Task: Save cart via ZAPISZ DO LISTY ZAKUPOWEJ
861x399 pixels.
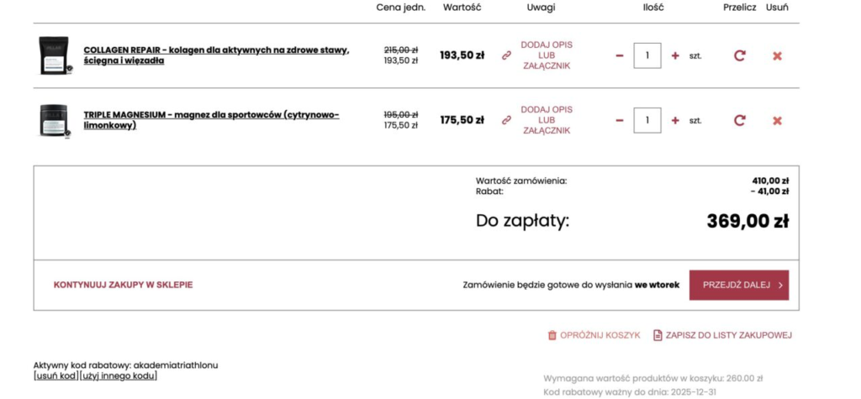Action: click(x=722, y=335)
